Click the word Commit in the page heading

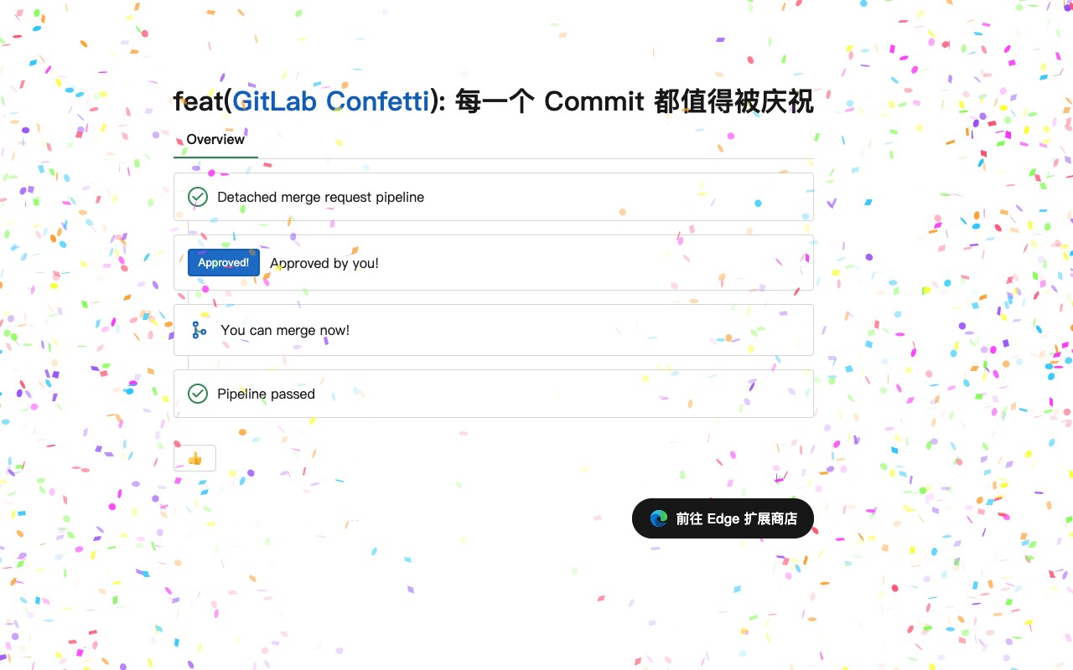coord(594,101)
